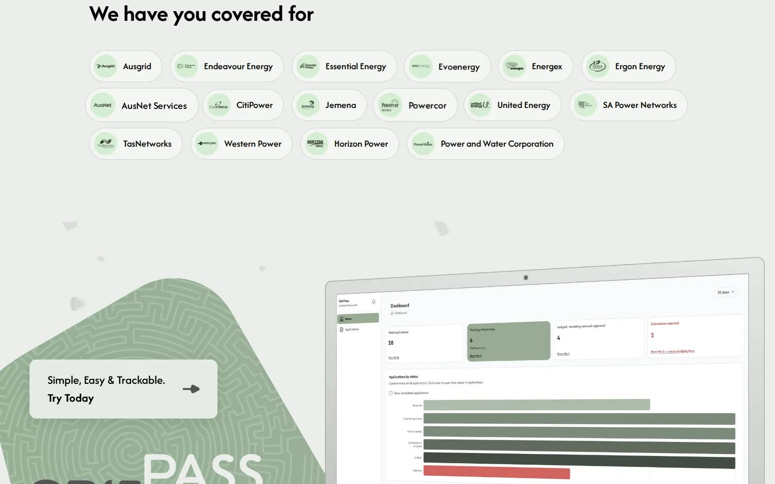Toggle Show completed applications checkbox
The image size is (775, 484).
pyautogui.click(x=390, y=393)
